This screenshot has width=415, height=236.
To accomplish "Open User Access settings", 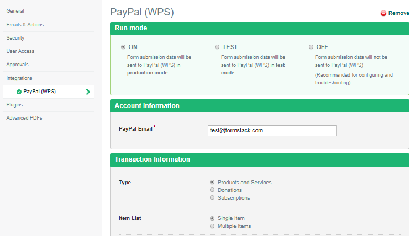I will (x=20, y=51).
